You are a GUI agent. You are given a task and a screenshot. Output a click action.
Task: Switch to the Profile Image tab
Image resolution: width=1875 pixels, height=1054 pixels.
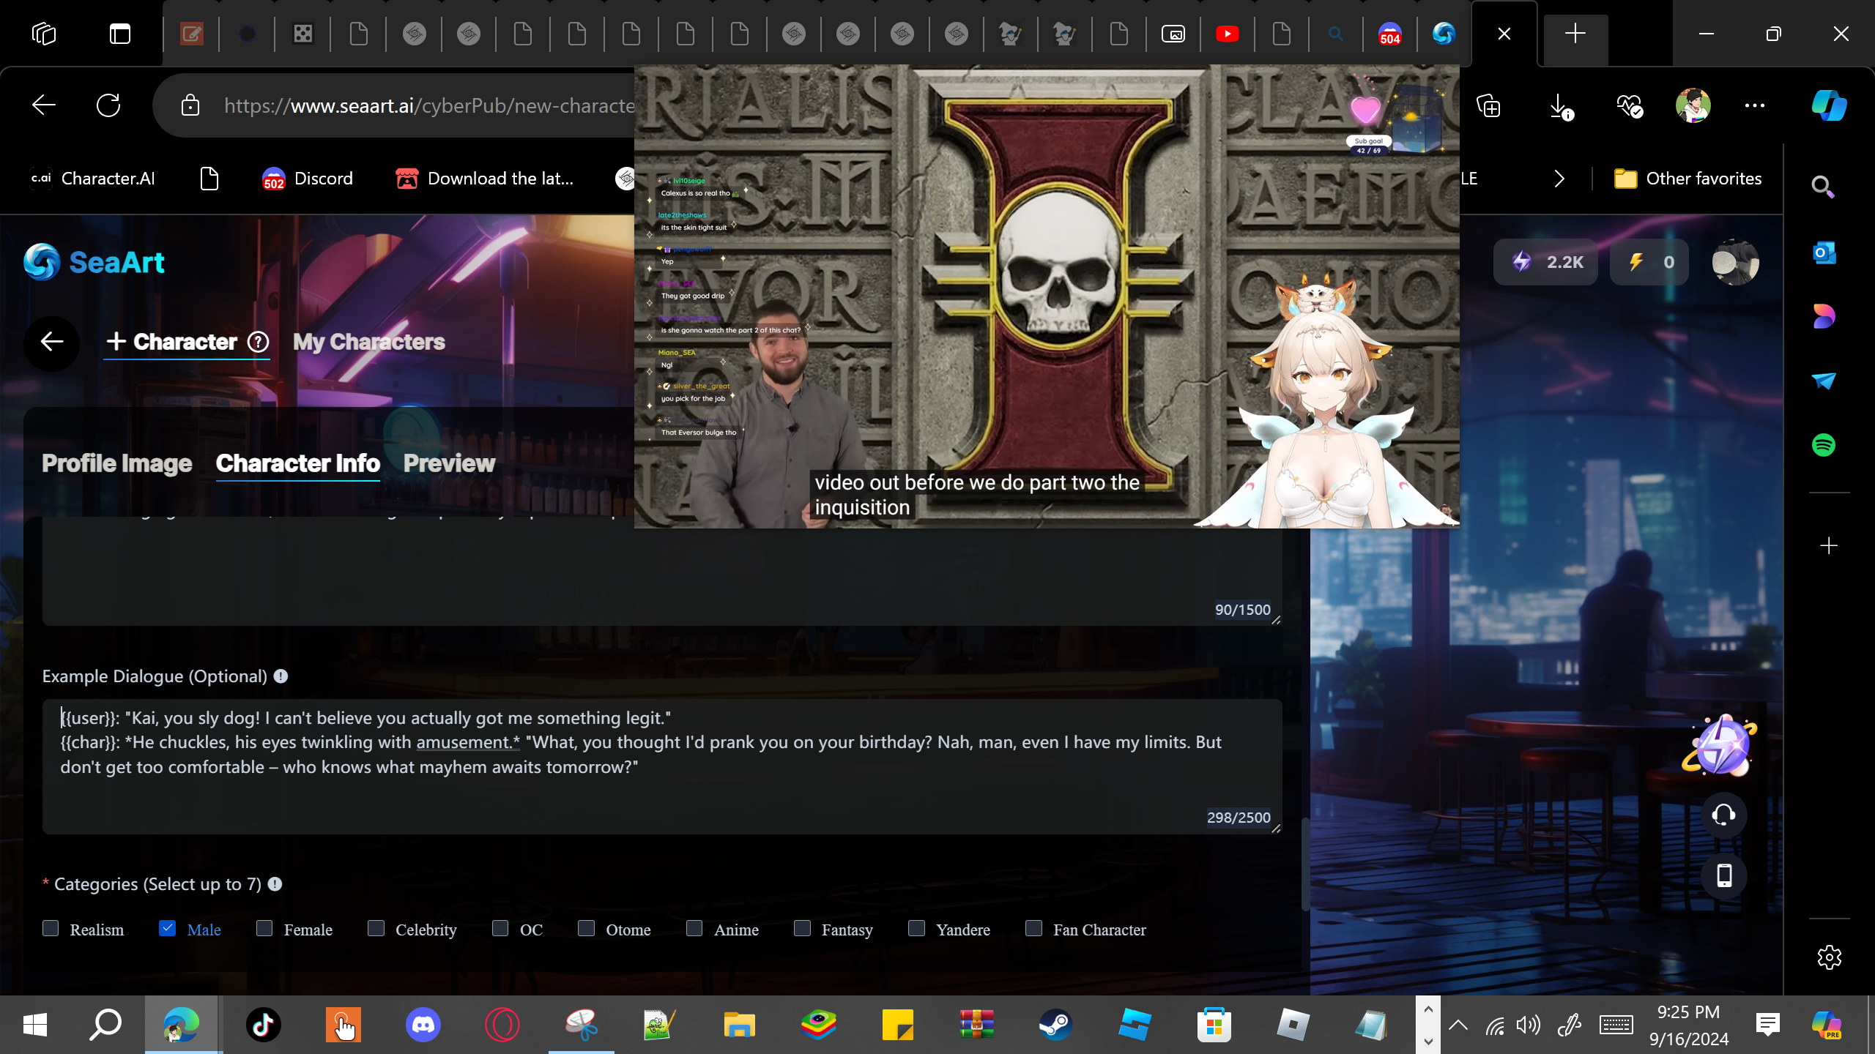click(x=116, y=463)
